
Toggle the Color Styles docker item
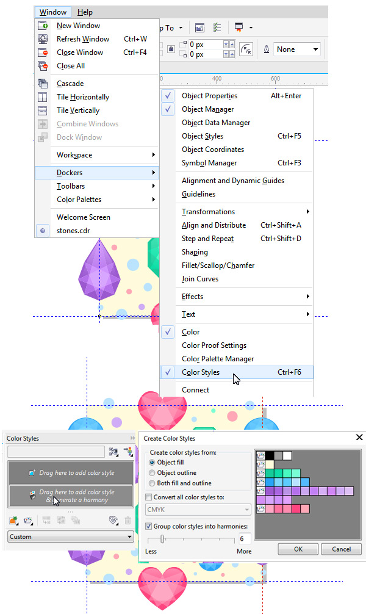[237, 372]
